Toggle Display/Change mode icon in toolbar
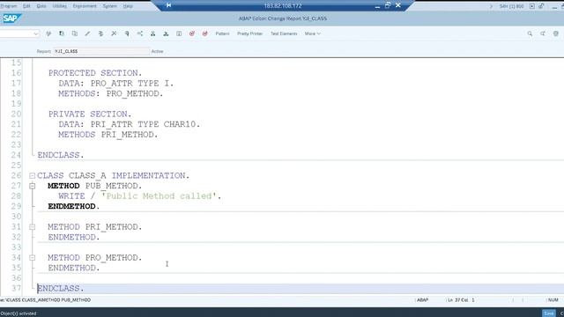The image size is (564, 317). point(48,33)
